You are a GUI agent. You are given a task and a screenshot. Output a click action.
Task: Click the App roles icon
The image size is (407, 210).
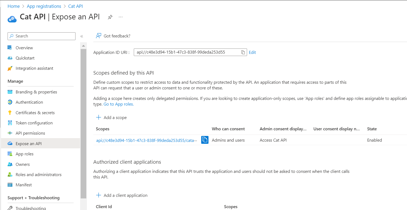(x=10, y=154)
